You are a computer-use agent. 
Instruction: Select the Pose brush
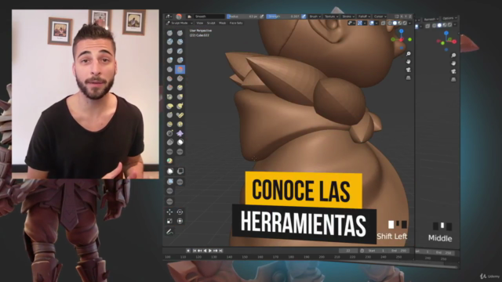tap(180, 115)
